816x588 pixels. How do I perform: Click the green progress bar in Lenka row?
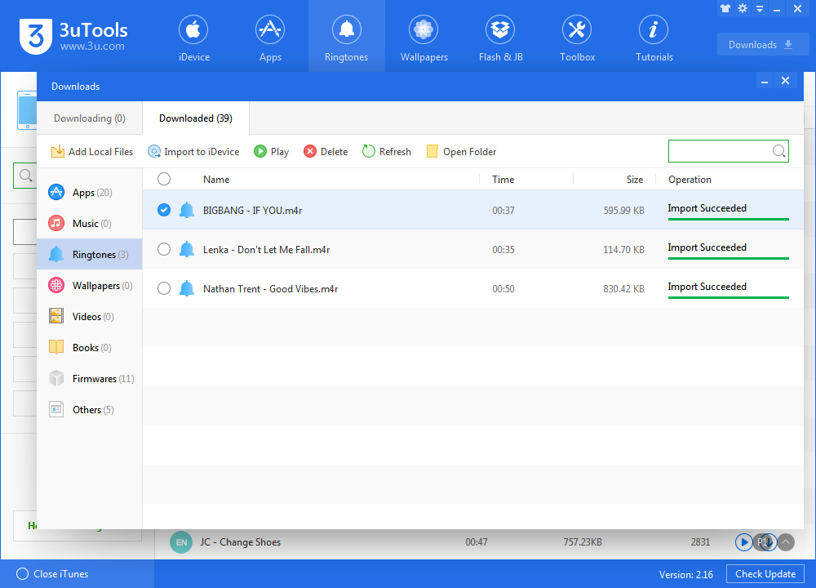(729, 258)
